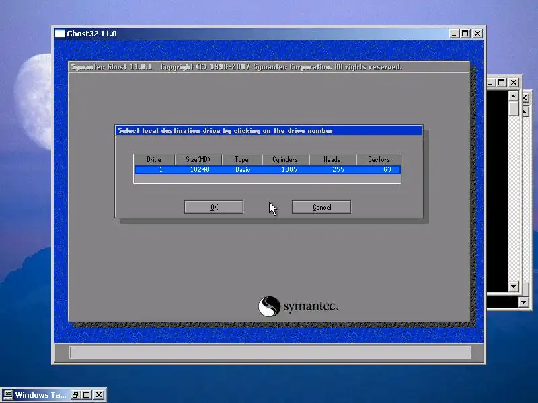This screenshot has height=403, width=538.
Task: Click the Size(MB) column header
Action: (x=198, y=159)
